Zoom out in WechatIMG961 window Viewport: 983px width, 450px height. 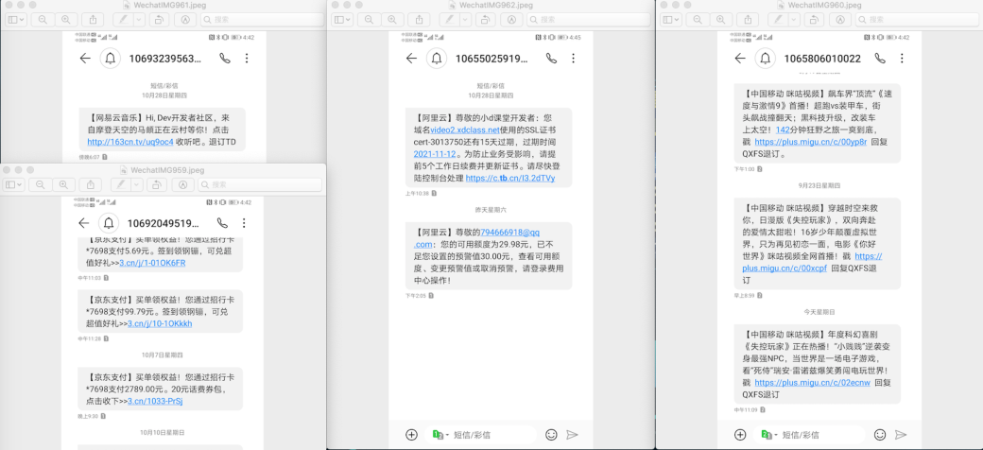pyautogui.click(x=43, y=20)
